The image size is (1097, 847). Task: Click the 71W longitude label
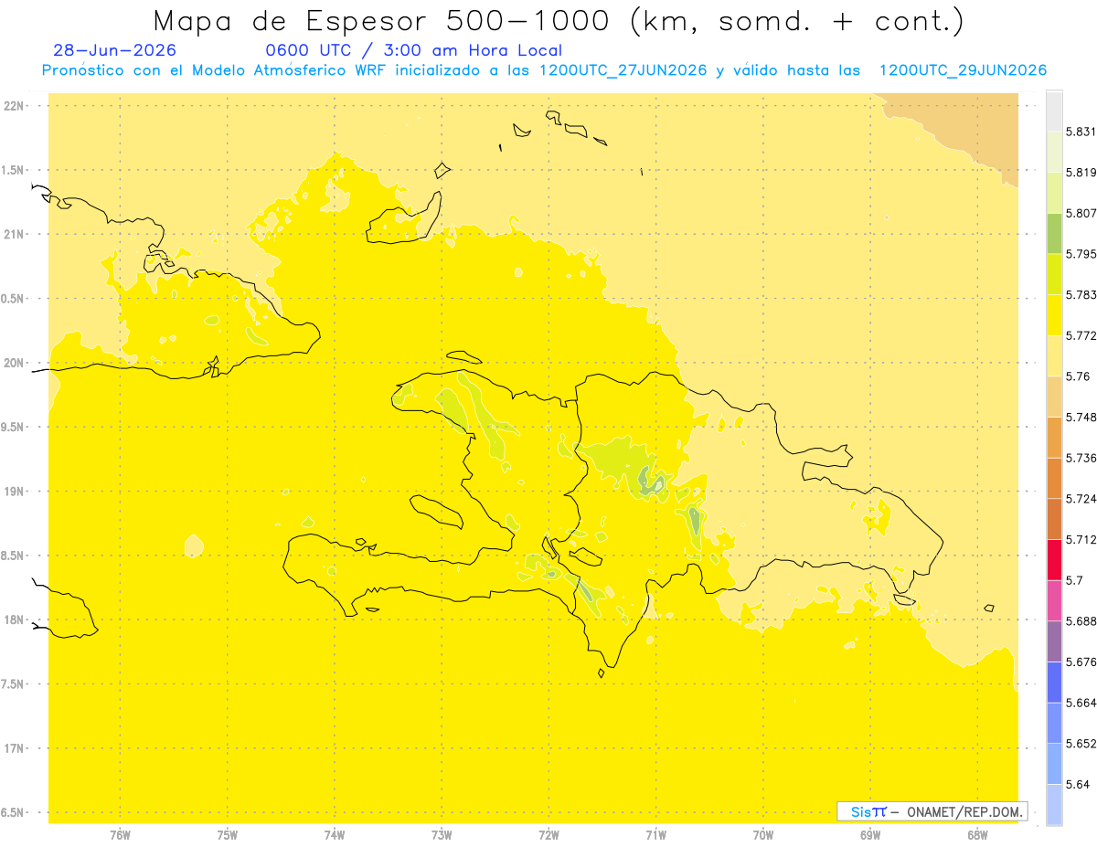tap(655, 835)
